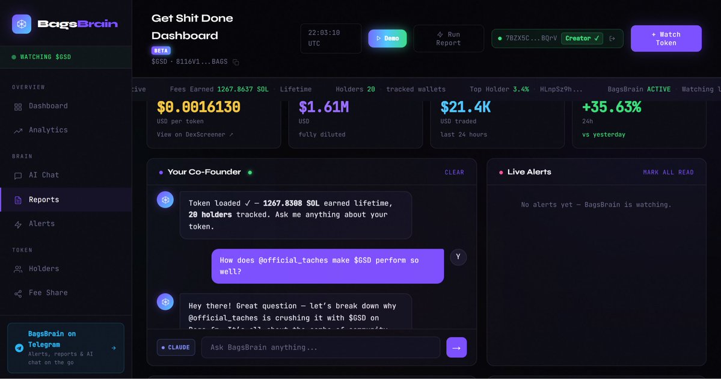Screen dimensions: 721x379
Task: Open View on DexScreener link
Action: click(x=194, y=135)
